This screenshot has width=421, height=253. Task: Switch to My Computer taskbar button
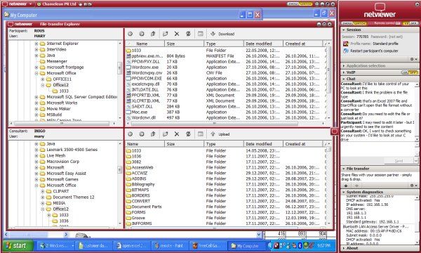(x=246, y=246)
